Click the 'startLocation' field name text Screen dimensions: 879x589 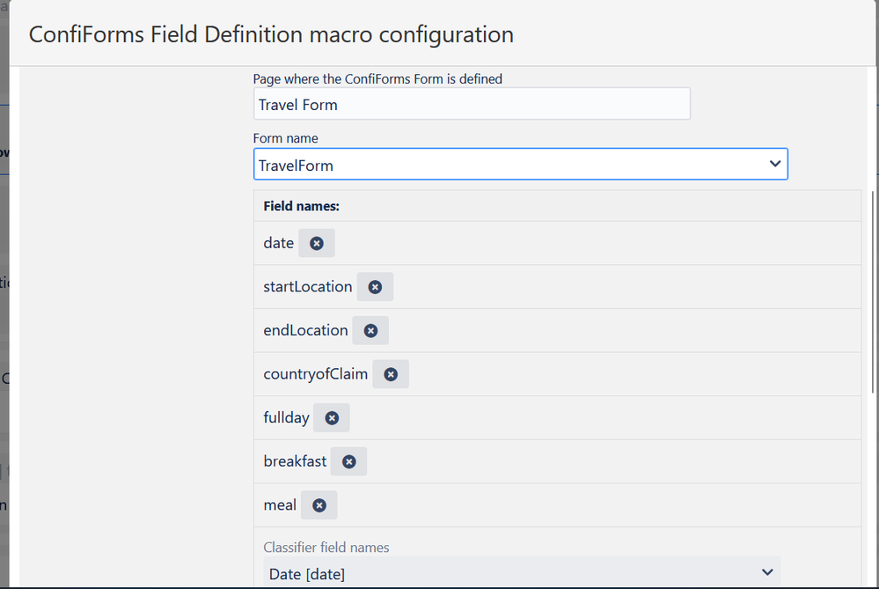308,287
